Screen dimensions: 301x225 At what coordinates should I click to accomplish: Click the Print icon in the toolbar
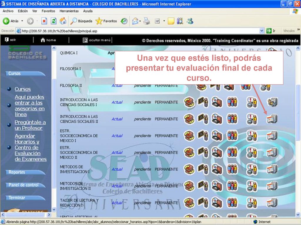click(147, 21)
